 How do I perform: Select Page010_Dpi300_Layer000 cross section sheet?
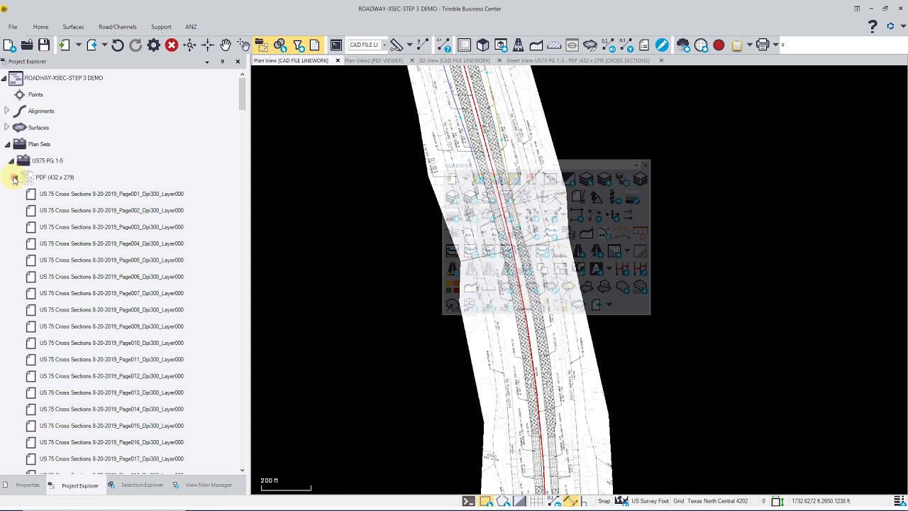coord(111,343)
